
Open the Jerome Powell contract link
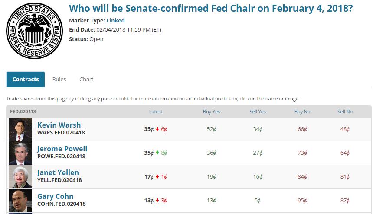(62, 149)
